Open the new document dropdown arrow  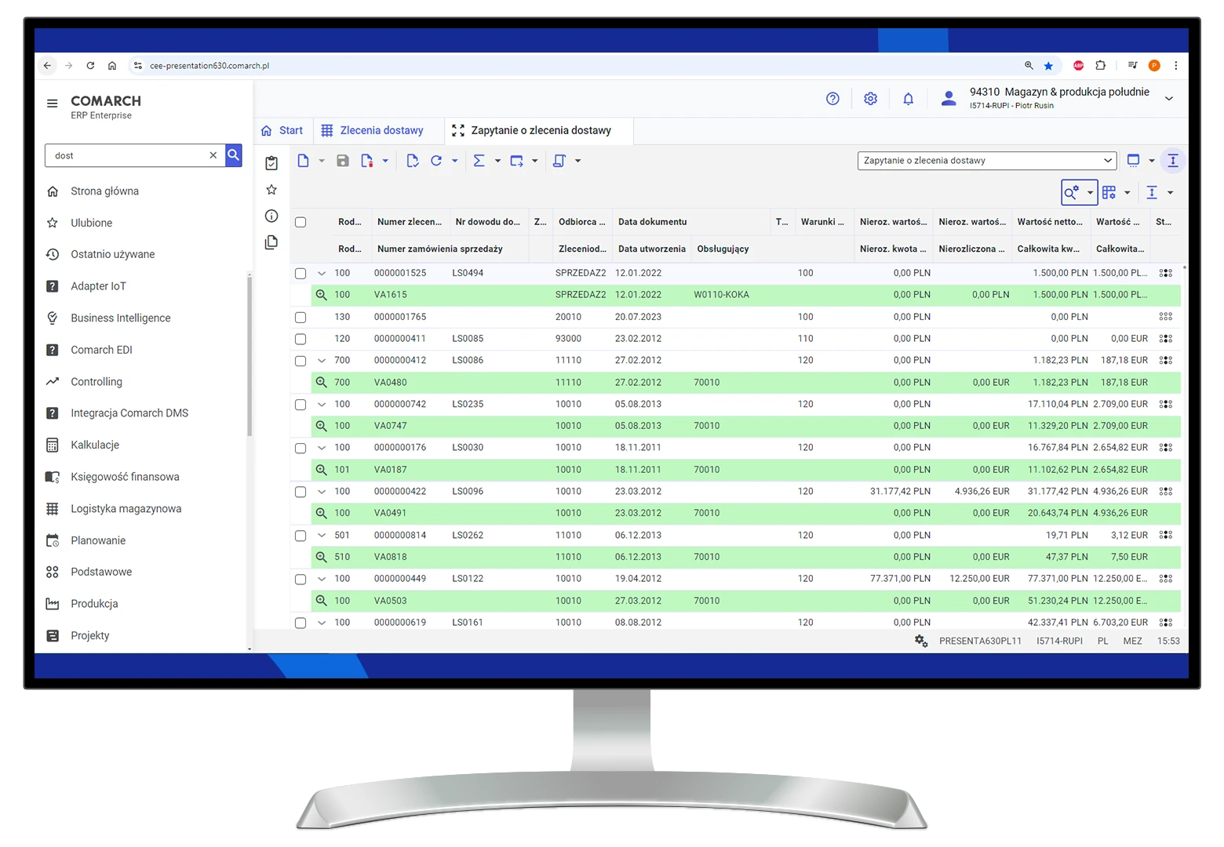(322, 161)
